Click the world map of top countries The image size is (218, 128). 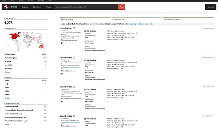click(x=26, y=41)
